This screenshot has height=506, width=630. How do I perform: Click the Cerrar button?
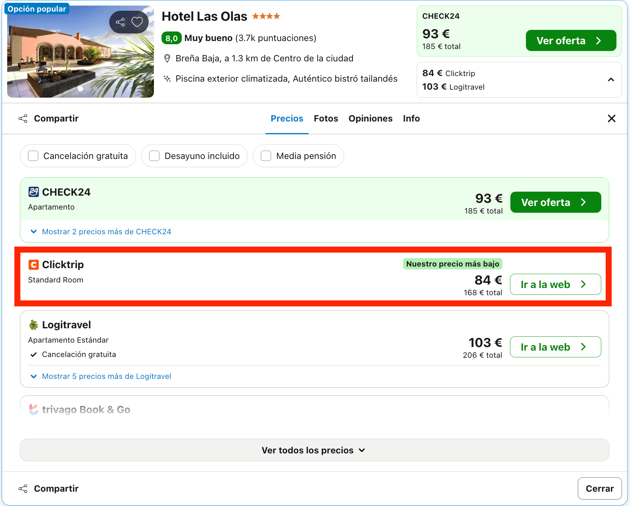(x=600, y=488)
